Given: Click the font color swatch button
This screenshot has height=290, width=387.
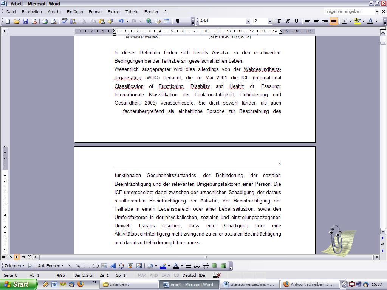Looking at the screenshot, I should (370, 21).
